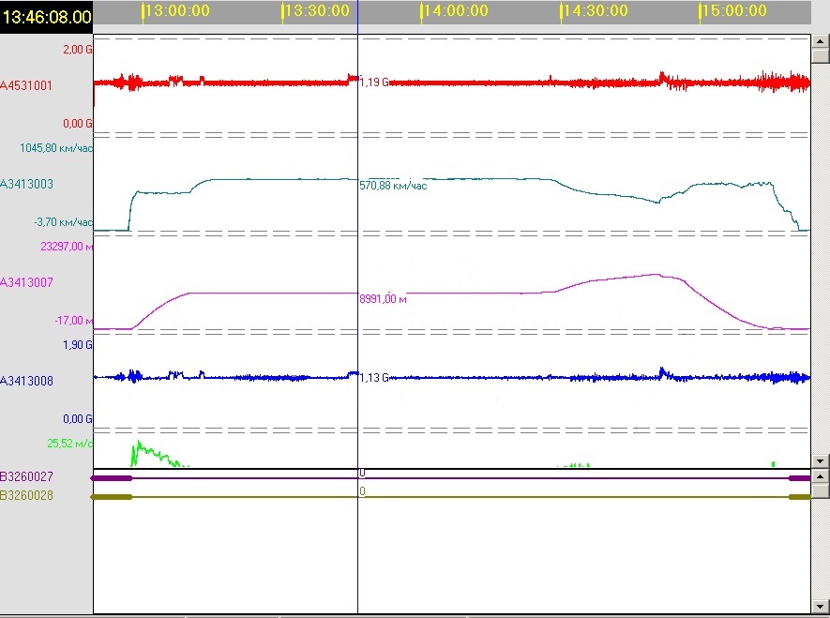Click the 14:30:00 timeline marker
This screenshot has height=618, width=830.
click(595, 11)
